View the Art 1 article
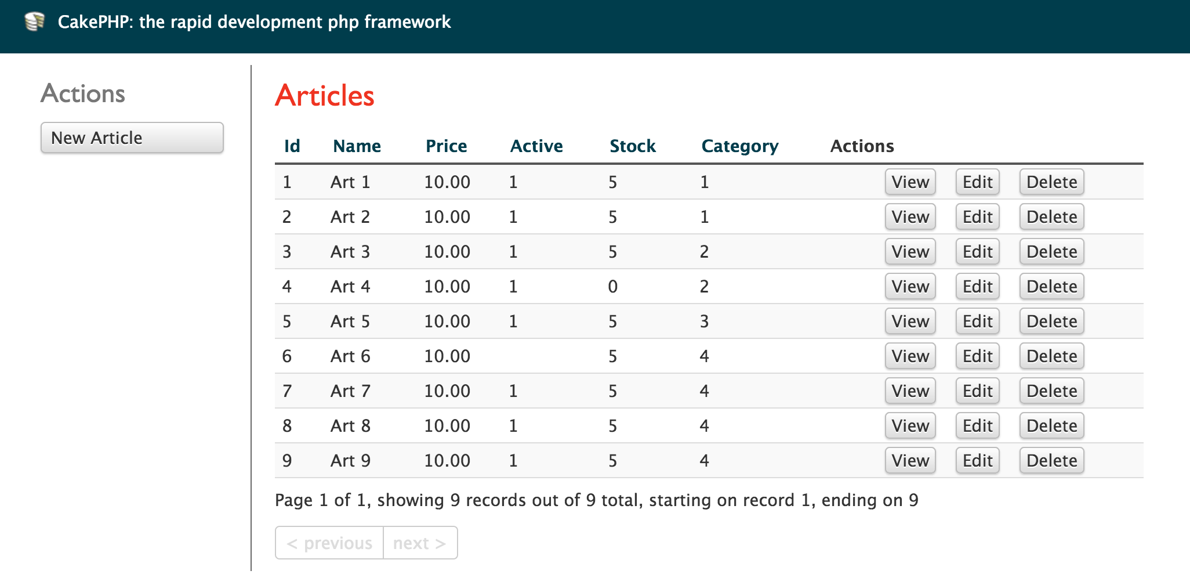This screenshot has width=1190, height=585. [x=910, y=182]
